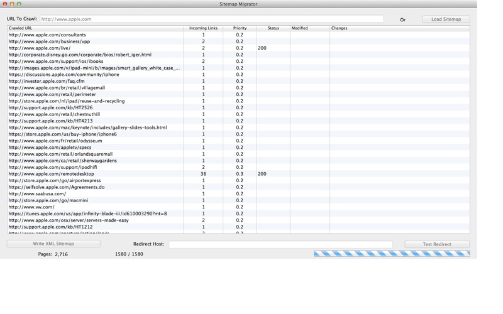503x314 pixels.
Task: Select the robert_iger.html Disney URL row
Action: pyautogui.click(x=238, y=55)
